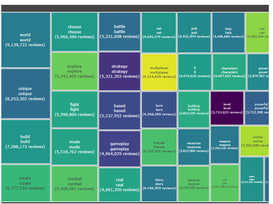Click the 'friends' treemap block
The image size is (273, 204).
pos(159,147)
